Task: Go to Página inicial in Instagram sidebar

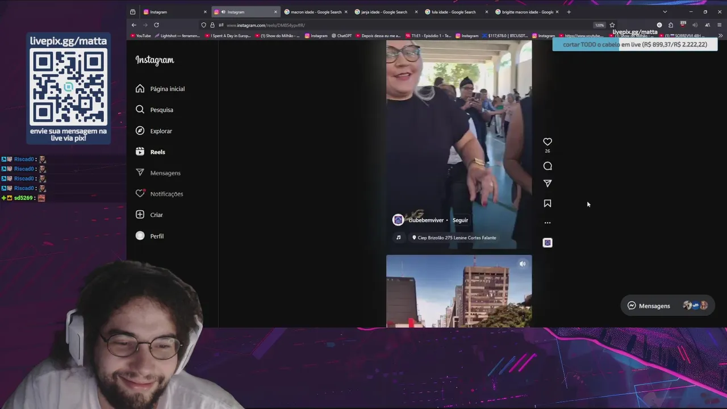Action: (160, 89)
